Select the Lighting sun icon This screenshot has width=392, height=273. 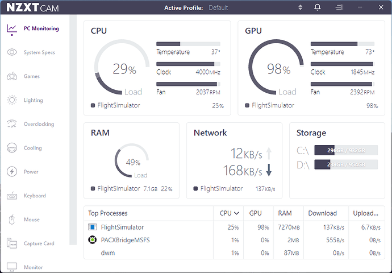(x=12, y=100)
